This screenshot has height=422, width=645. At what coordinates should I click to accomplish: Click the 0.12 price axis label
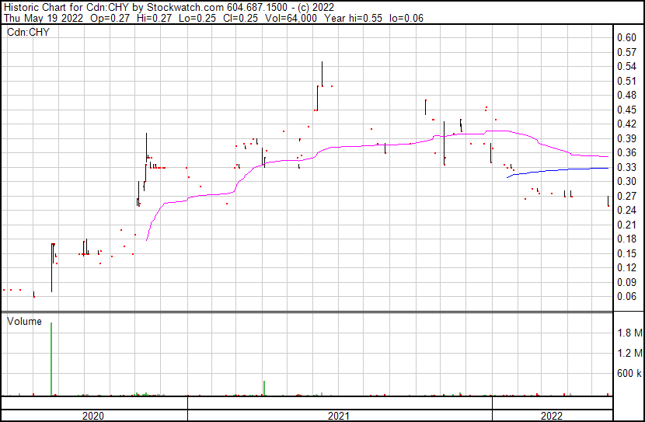(x=626, y=268)
